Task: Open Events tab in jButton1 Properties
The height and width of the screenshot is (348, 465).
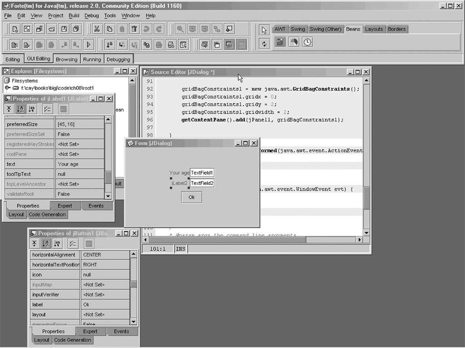Action: pos(121,331)
